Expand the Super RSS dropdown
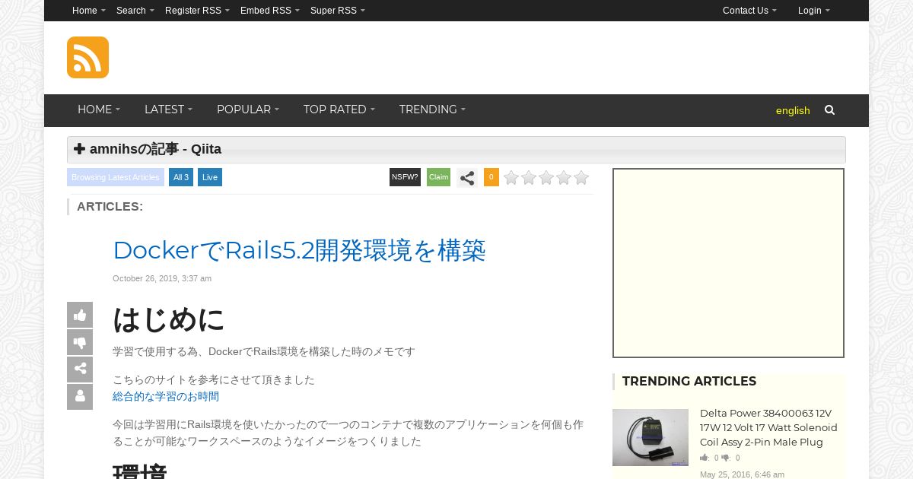Image resolution: width=913 pixels, height=479 pixels. (x=338, y=11)
